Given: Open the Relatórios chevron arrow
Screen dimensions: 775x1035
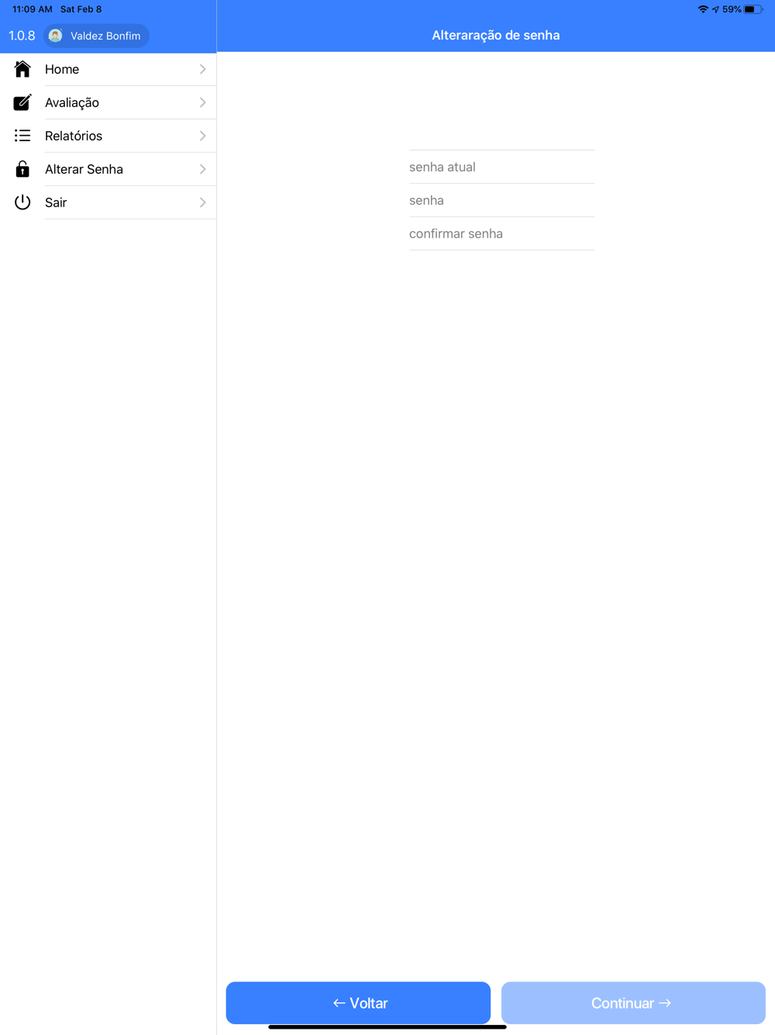Looking at the screenshot, I should 202,136.
